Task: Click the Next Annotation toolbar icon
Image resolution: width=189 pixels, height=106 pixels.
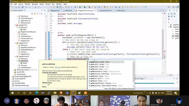Action: click(123, 7)
